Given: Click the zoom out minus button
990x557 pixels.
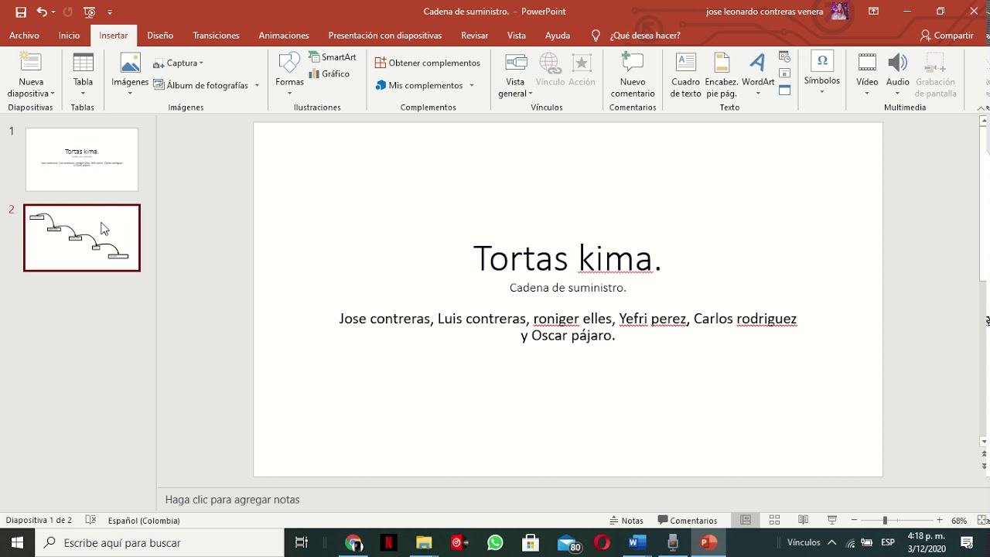Looking at the screenshot, I should click(x=854, y=521).
